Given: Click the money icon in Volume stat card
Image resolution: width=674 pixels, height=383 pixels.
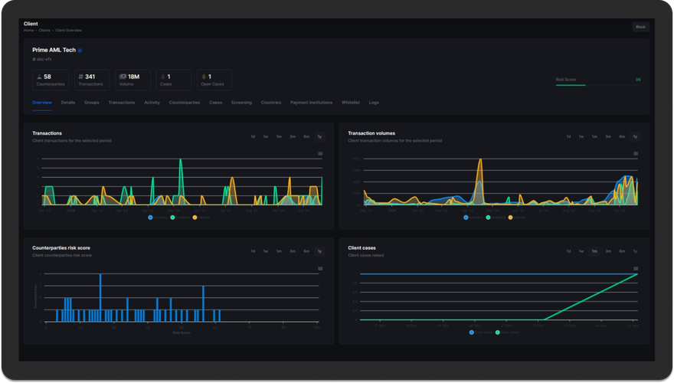Looking at the screenshot, I should point(123,77).
